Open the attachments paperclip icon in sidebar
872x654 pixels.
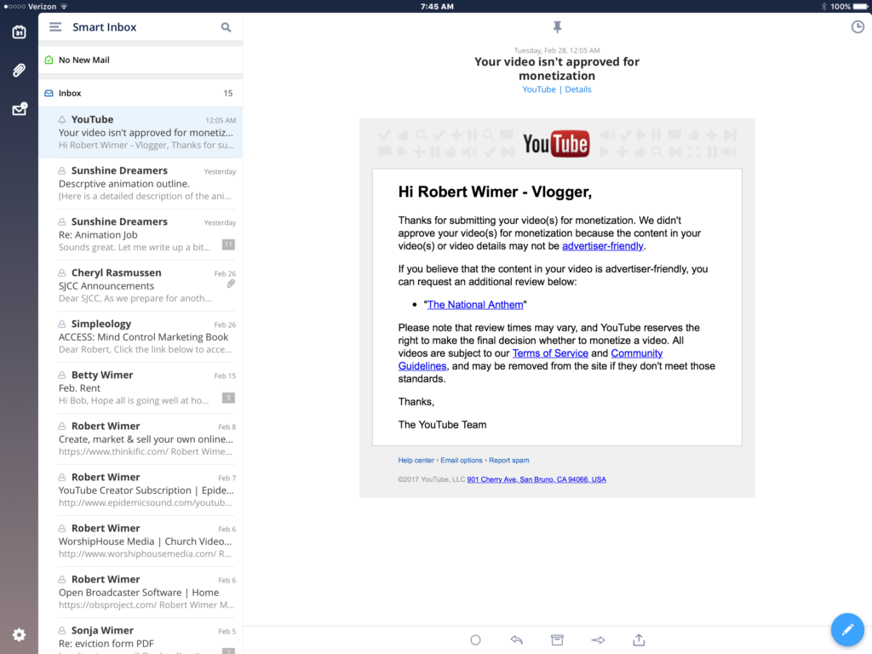pyautogui.click(x=19, y=70)
